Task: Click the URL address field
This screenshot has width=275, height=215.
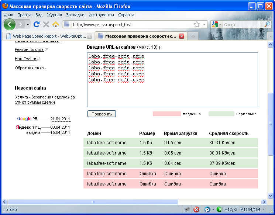Action: tap(132, 25)
